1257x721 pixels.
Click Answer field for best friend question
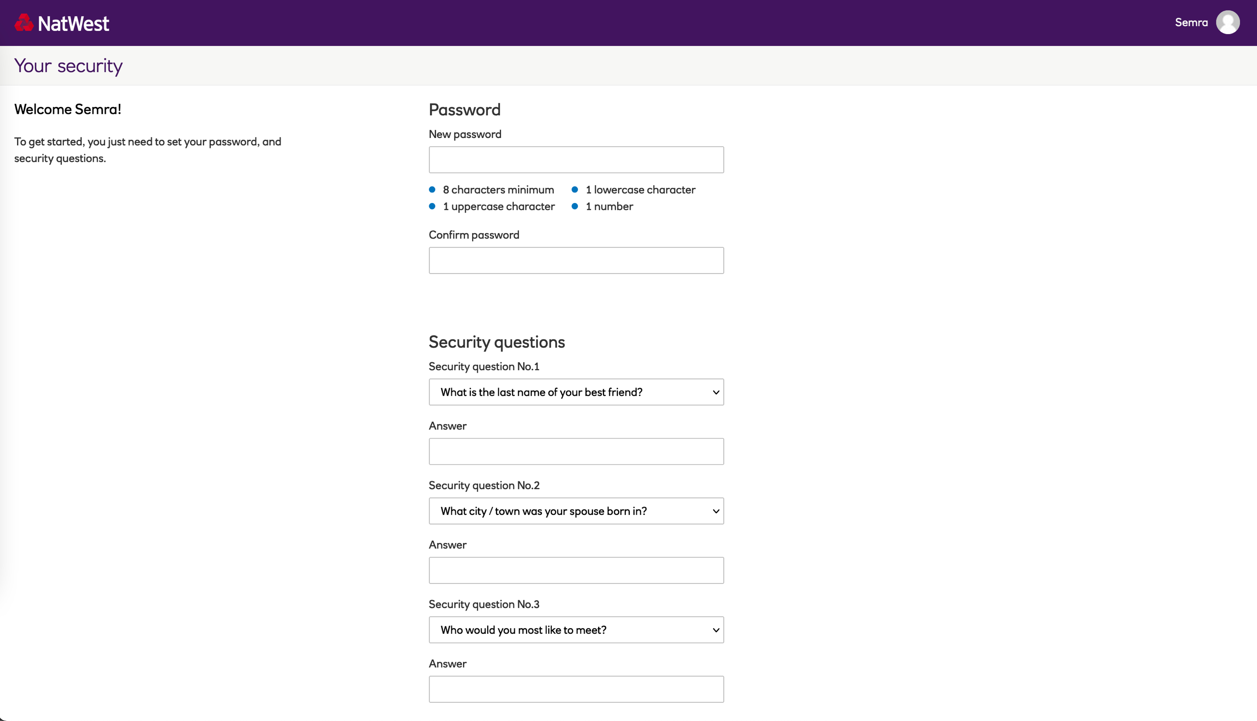click(x=576, y=452)
